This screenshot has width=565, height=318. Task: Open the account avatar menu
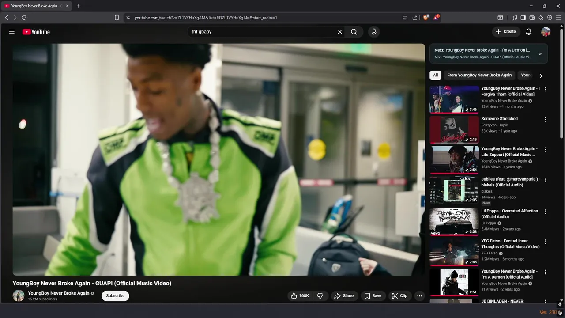(x=546, y=32)
